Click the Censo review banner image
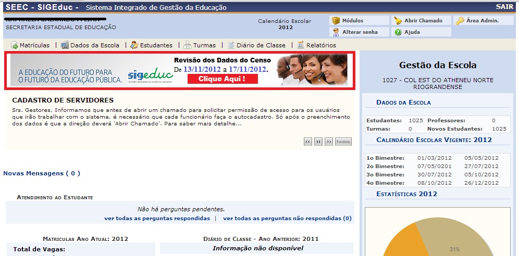519x256 pixels. click(179, 70)
